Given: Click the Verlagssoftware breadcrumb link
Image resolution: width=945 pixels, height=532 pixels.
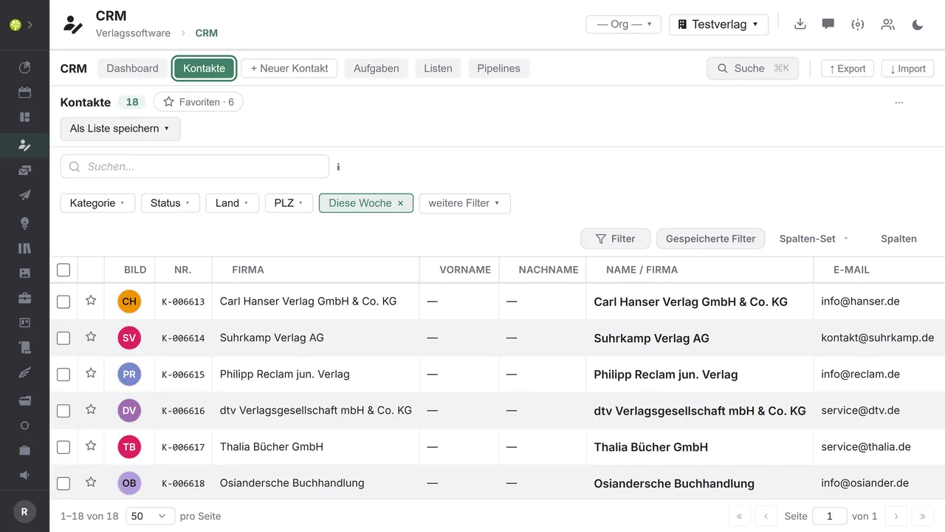Looking at the screenshot, I should click(133, 33).
